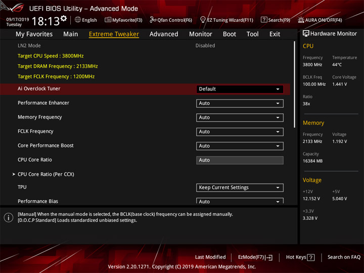Select the TPU label

(x=22, y=187)
